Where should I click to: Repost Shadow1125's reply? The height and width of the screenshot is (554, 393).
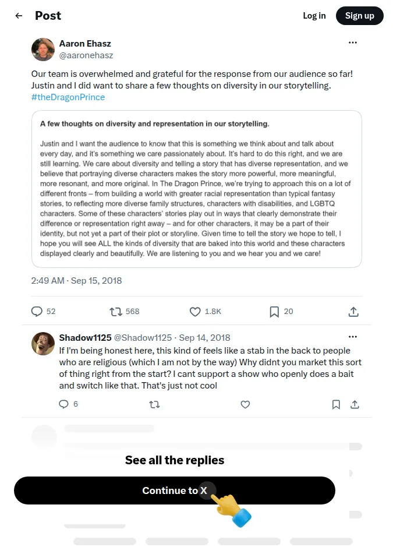tap(154, 404)
